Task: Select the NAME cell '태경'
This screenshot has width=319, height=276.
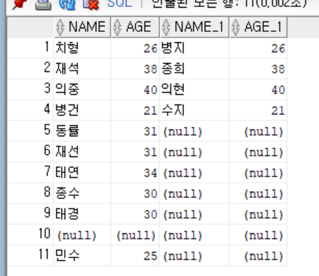Action: tap(82, 214)
